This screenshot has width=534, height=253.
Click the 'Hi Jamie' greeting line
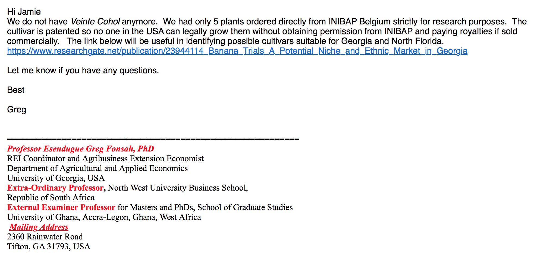click(x=24, y=12)
